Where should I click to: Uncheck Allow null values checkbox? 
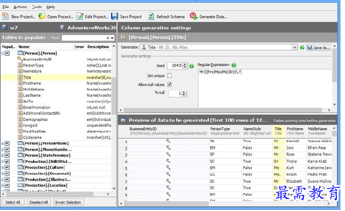click(x=169, y=84)
